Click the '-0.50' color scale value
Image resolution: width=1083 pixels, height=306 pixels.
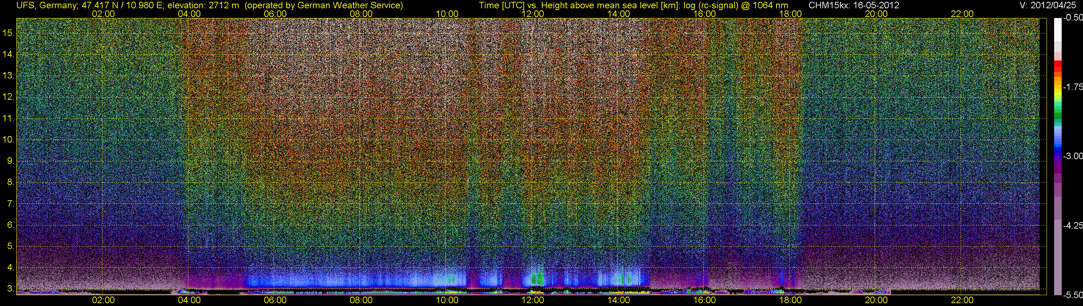coord(1073,18)
